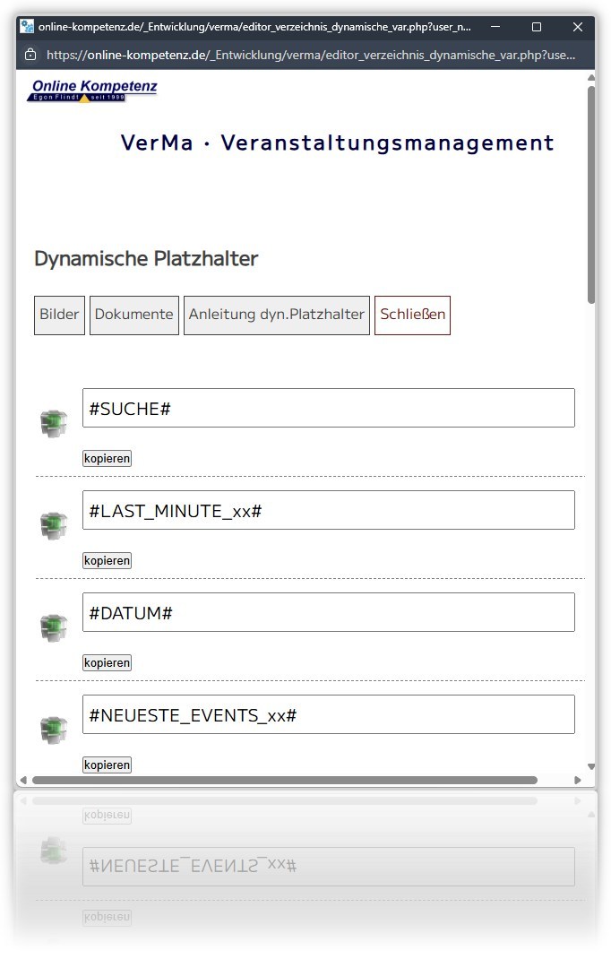The height and width of the screenshot is (959, 611).
Task: Open Anleitung dyn.Platzhalter instructions
Action: pyautogui.click(x=277, y=315)
